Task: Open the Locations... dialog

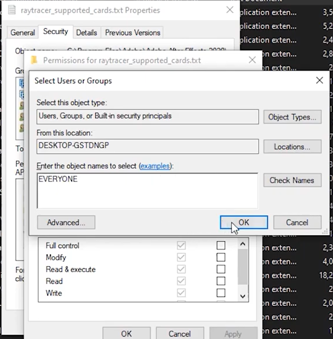Action: [292, 147]
